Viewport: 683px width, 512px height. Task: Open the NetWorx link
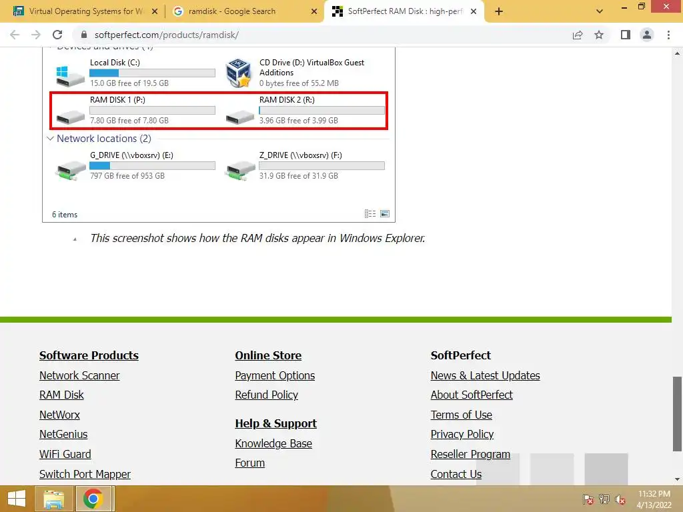click(59, 415)
